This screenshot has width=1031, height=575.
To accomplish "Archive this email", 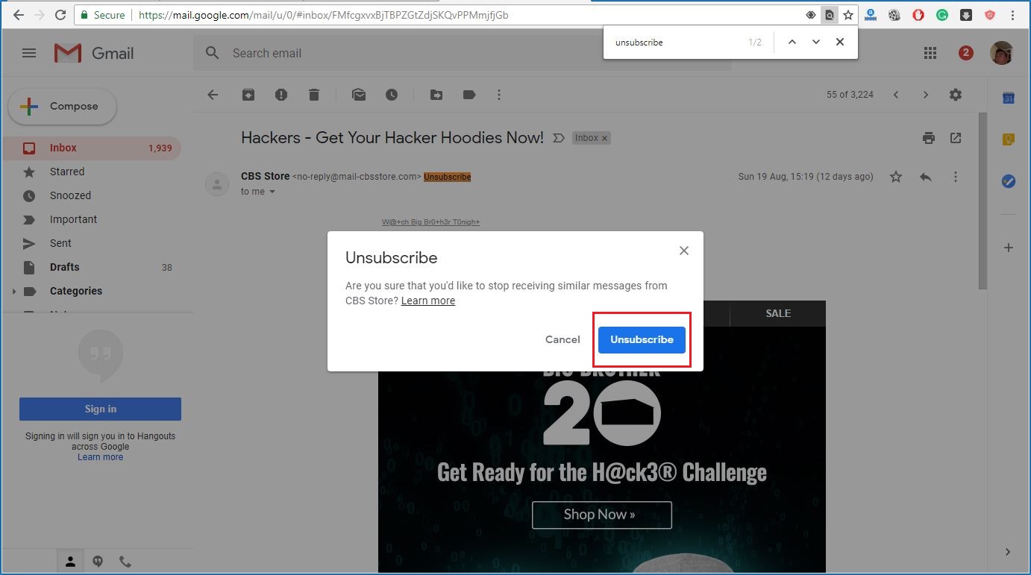I will click(248, 95).
